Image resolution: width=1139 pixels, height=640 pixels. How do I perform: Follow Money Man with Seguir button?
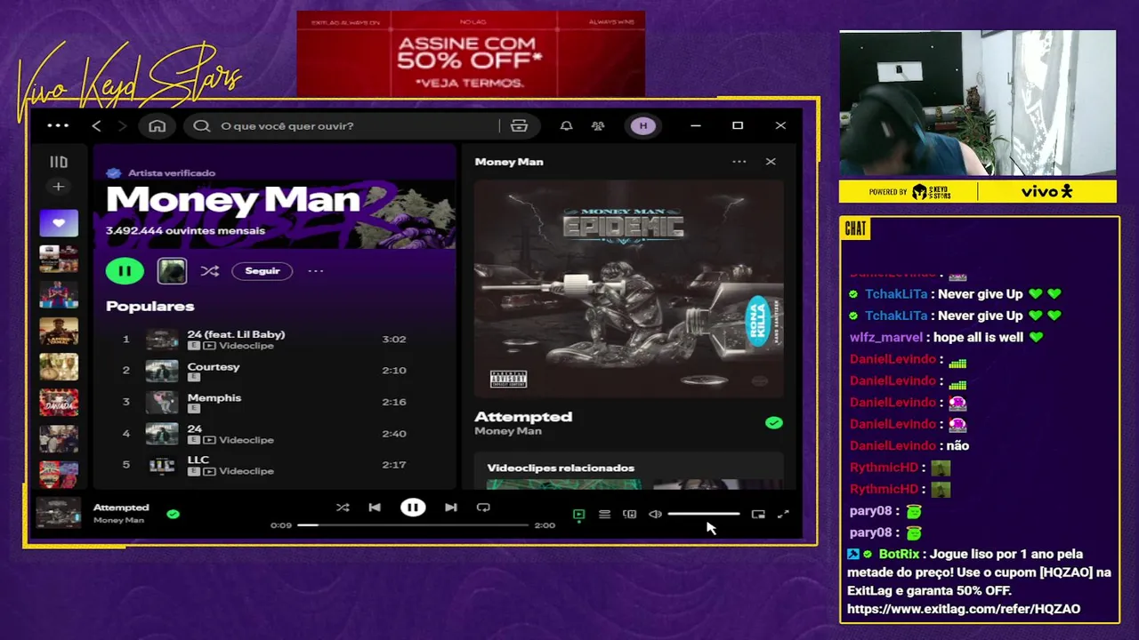[x=263, y=271]
